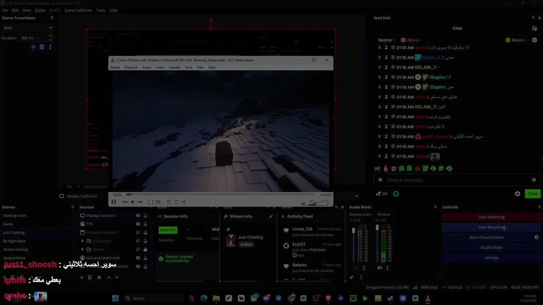Mute VLC via the speaker icon
Screen dimensions: 543x305
pos(303,204)
